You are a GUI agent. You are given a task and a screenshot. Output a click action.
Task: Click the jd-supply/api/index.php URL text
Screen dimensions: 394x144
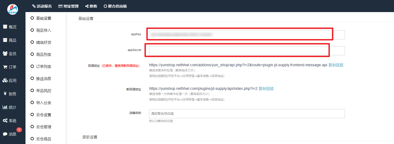(203, 88)
